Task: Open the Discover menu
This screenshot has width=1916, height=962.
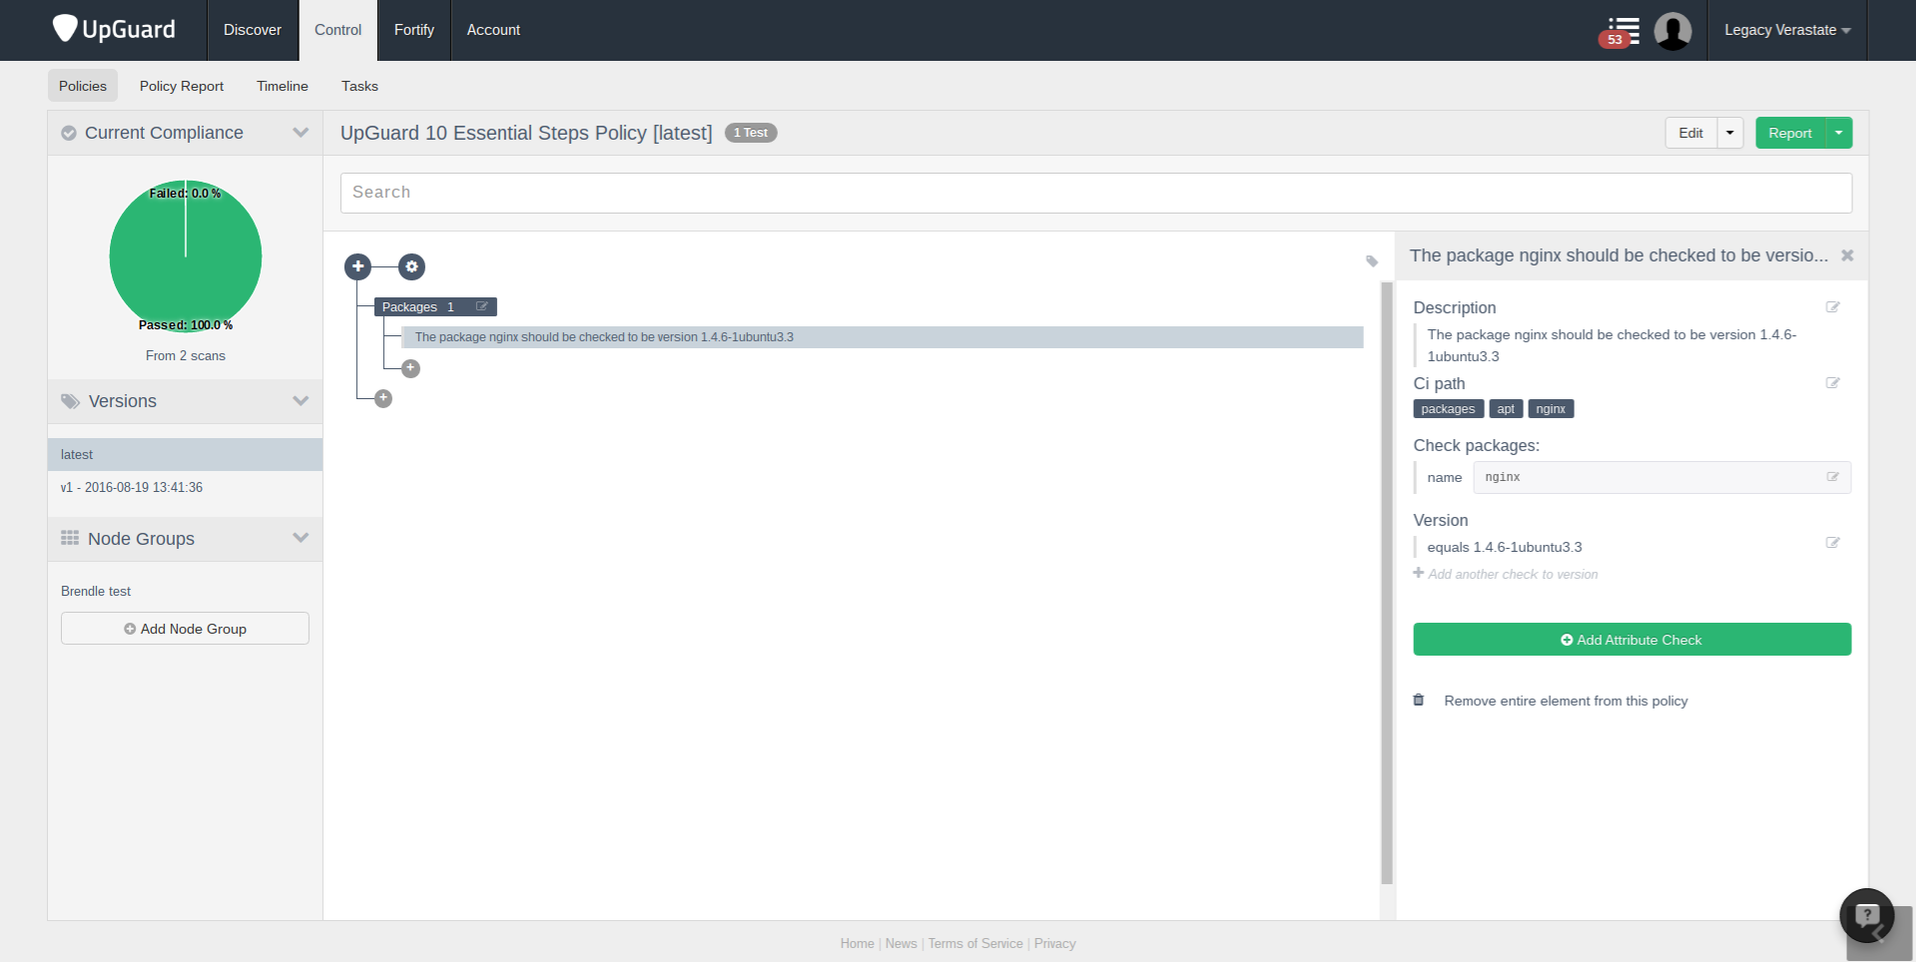Action: [253, 30]
